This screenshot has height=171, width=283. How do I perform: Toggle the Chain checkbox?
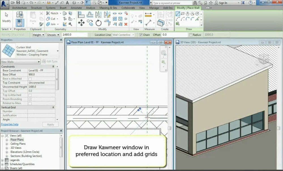[x=141, y=35]
